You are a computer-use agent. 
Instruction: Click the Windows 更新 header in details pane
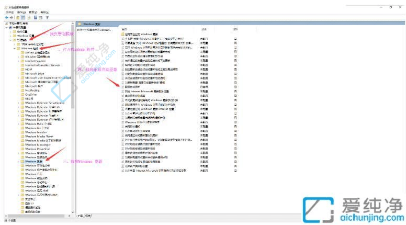pos(92,24)
